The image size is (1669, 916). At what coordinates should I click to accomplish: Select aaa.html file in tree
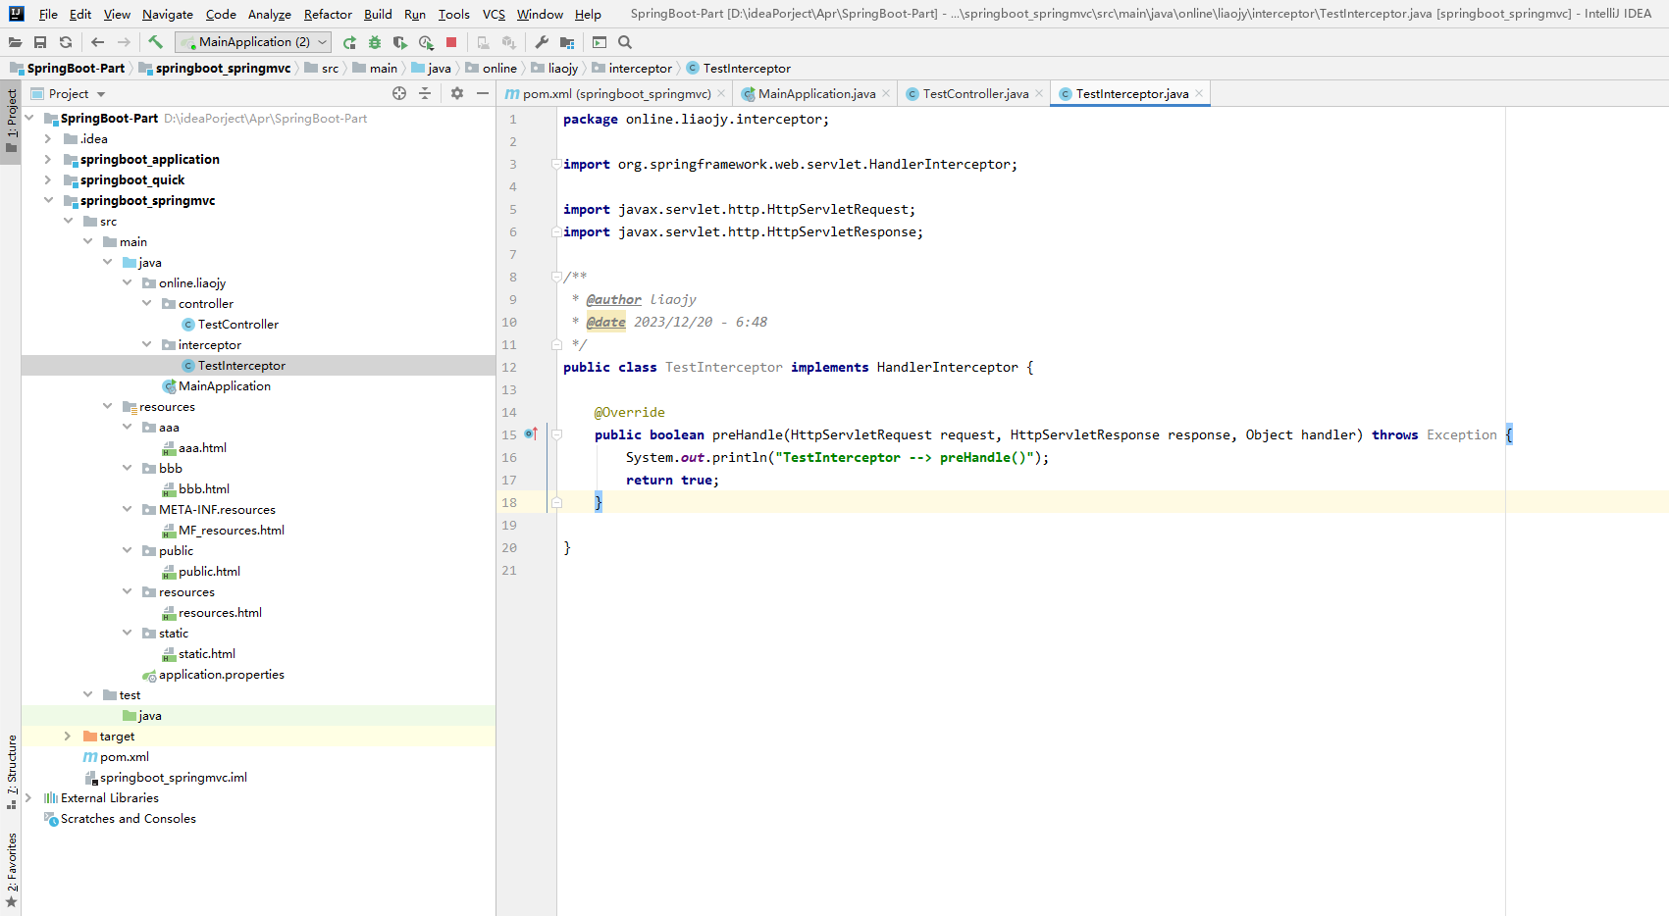click(x=202, y=448)
